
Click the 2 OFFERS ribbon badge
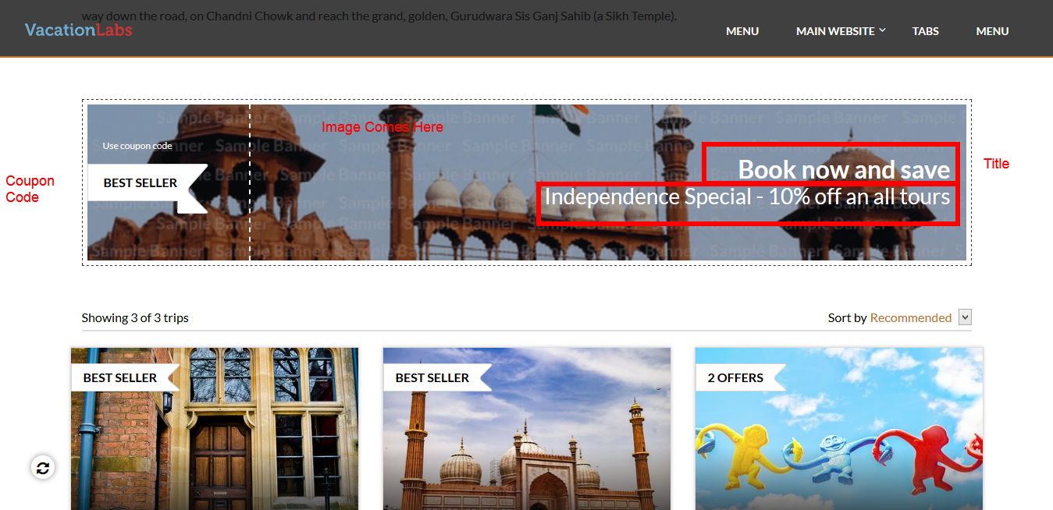coord(735,377)
